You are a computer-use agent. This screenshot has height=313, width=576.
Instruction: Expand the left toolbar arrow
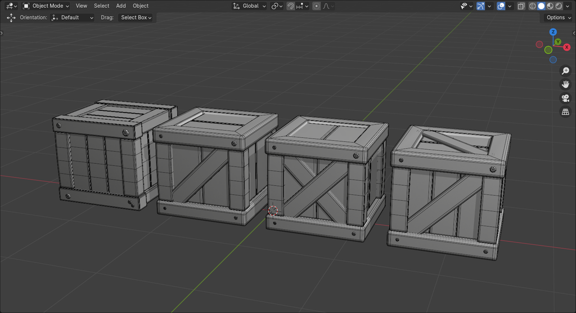(x=2, y=33)
